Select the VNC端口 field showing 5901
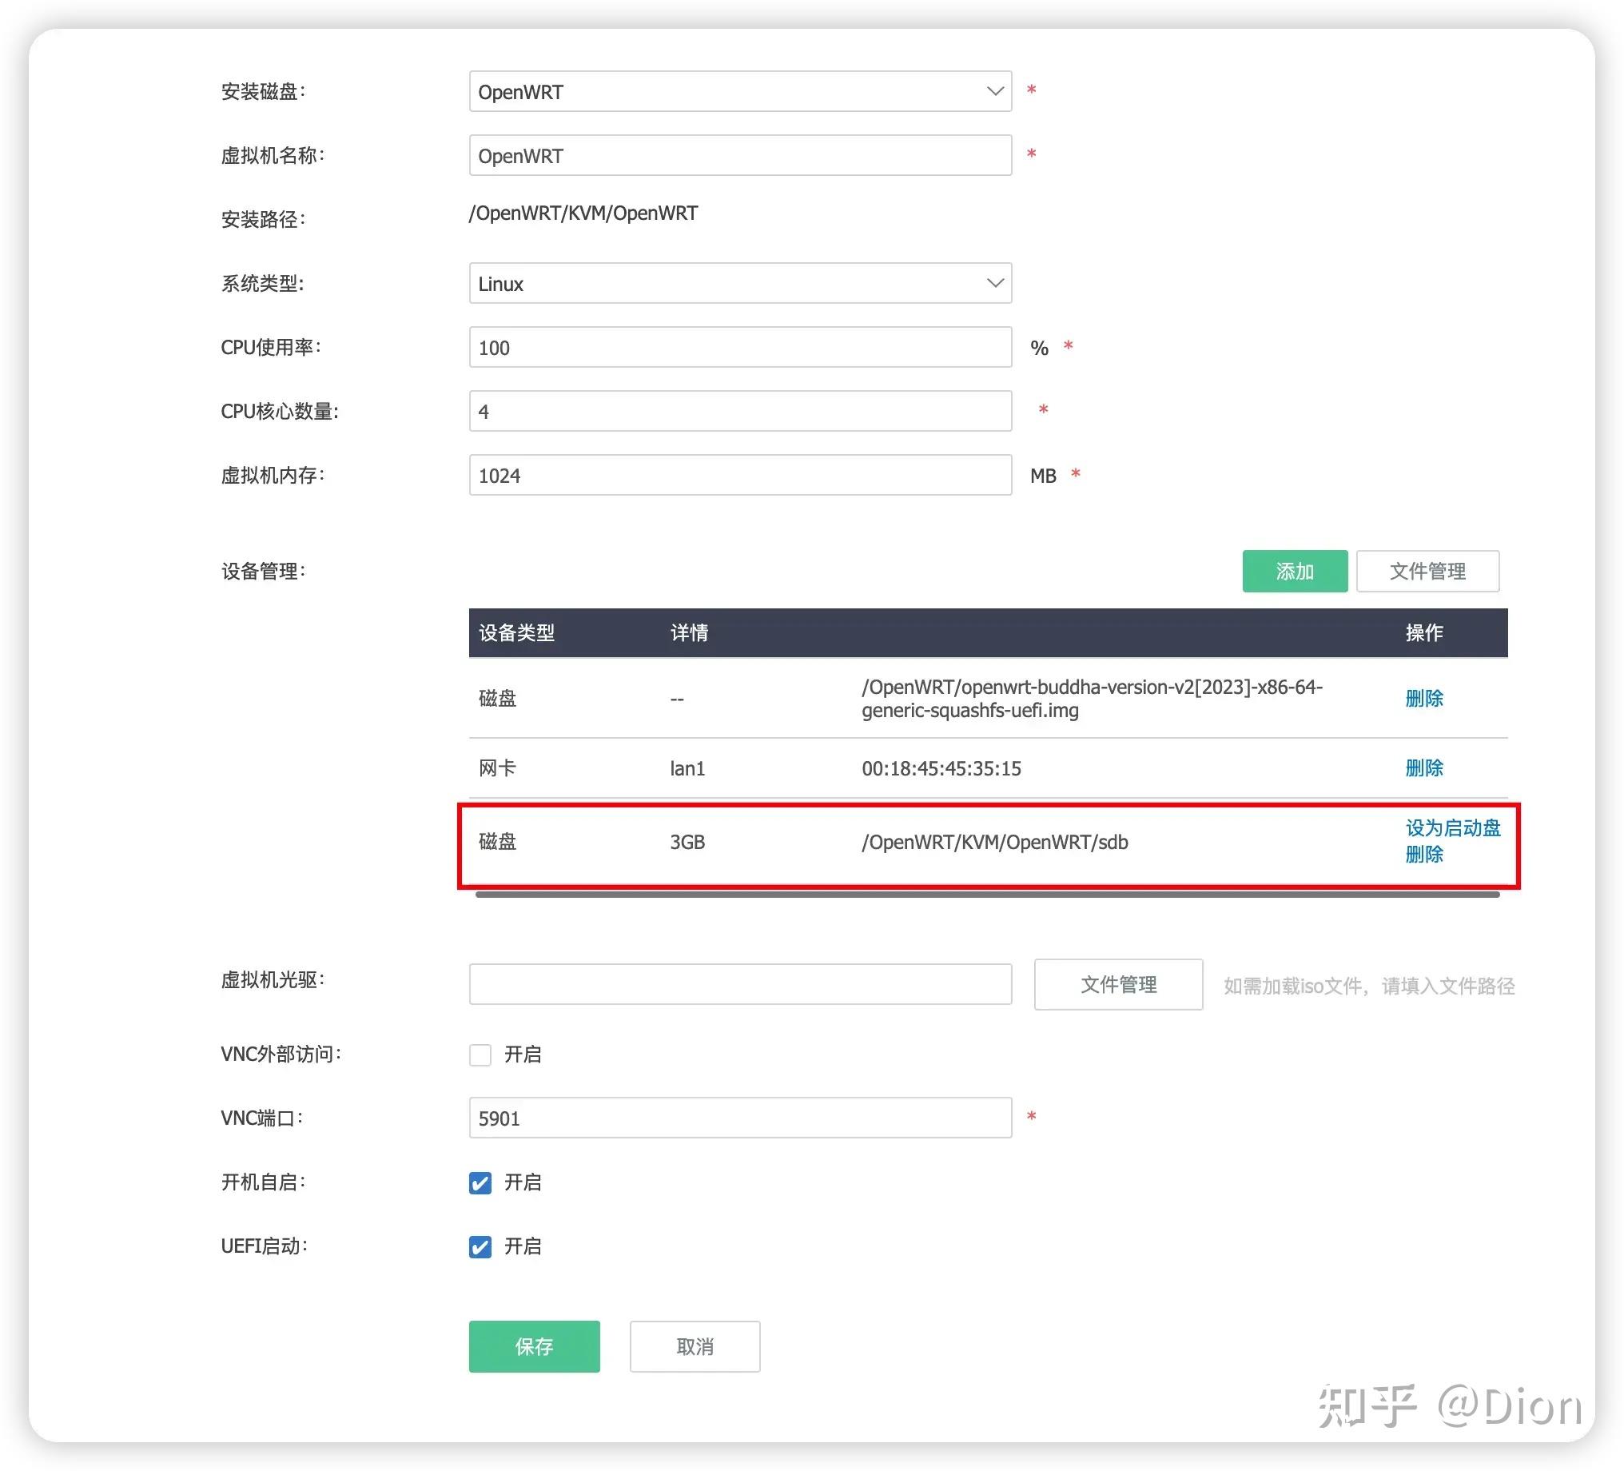This screenshot has height=1471, width=1624. point(738,1118)
